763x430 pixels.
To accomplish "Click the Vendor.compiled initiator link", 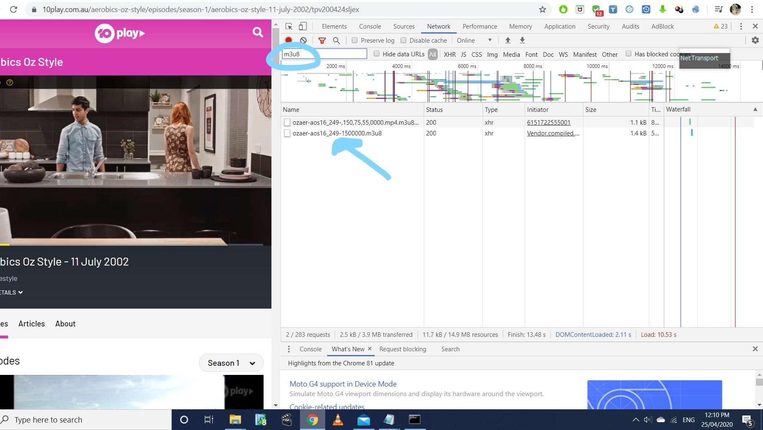I will click(x=553, y=133).
